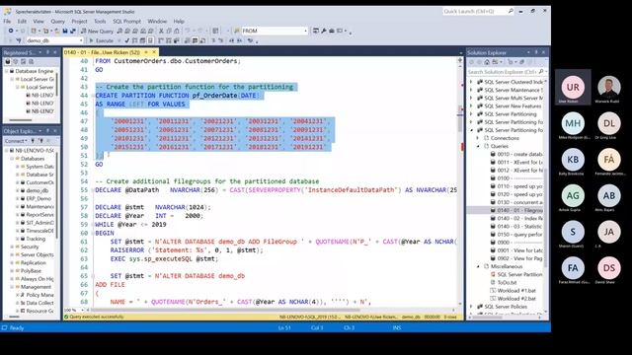Expand the Security node in Object Explorer
Viewport: 632px width, 355px height.
pyautogui.click(x=12, y=247)
